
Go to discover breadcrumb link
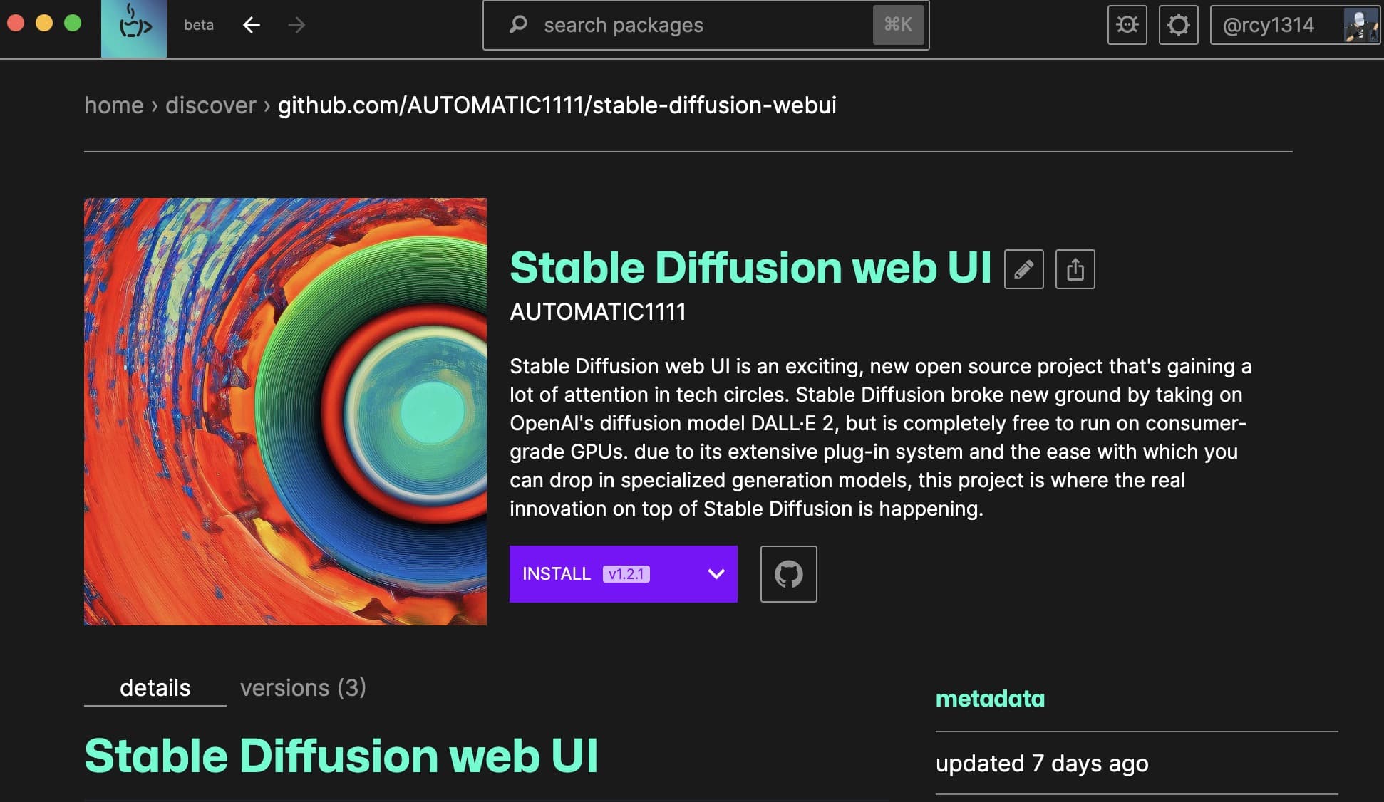coord(210,105)
